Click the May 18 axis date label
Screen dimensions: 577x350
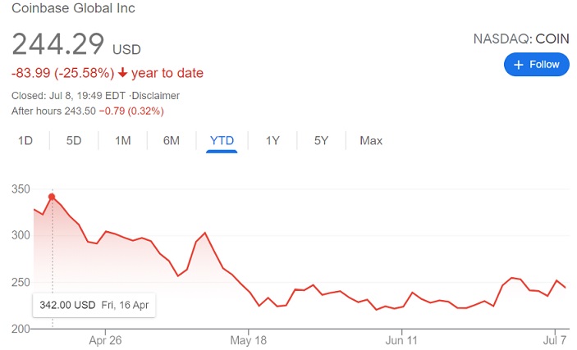point(249,340)
